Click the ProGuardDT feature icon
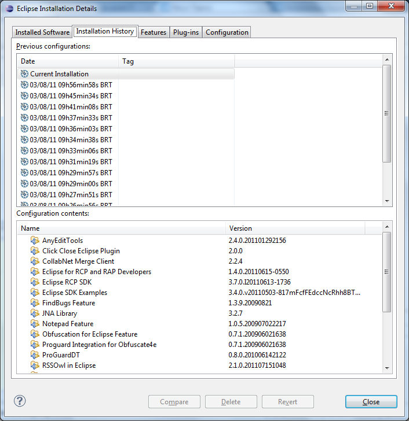The image size is (409, 421). click(35, 355)
